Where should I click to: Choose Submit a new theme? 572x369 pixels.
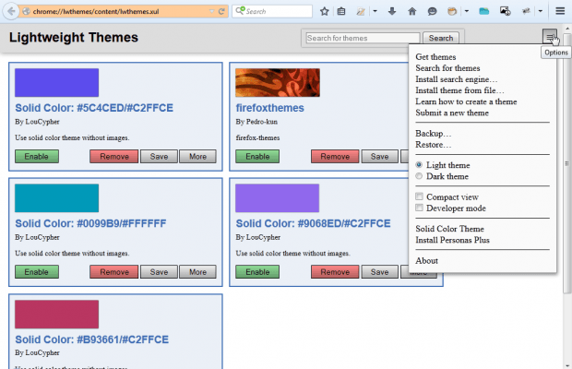(x=452, y=113)
